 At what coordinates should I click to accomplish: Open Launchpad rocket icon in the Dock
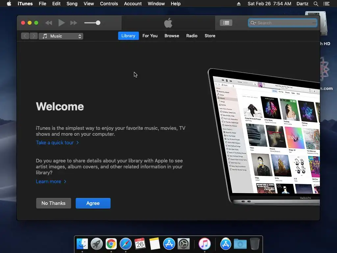point(97,244)
